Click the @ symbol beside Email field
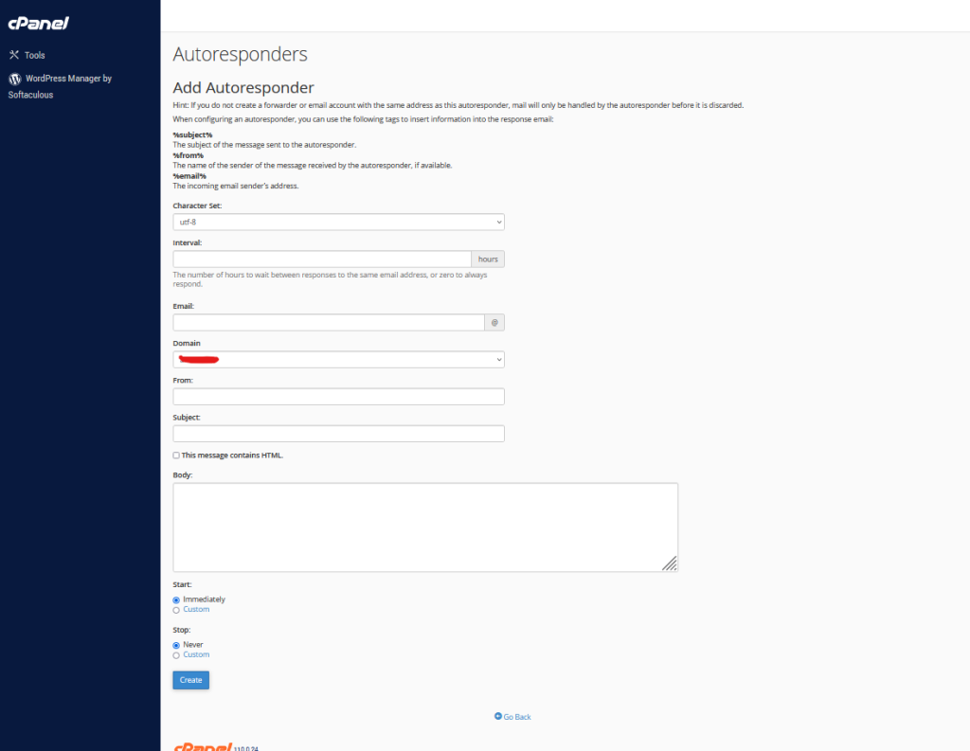The image size is (970, 751). (494, 323)
